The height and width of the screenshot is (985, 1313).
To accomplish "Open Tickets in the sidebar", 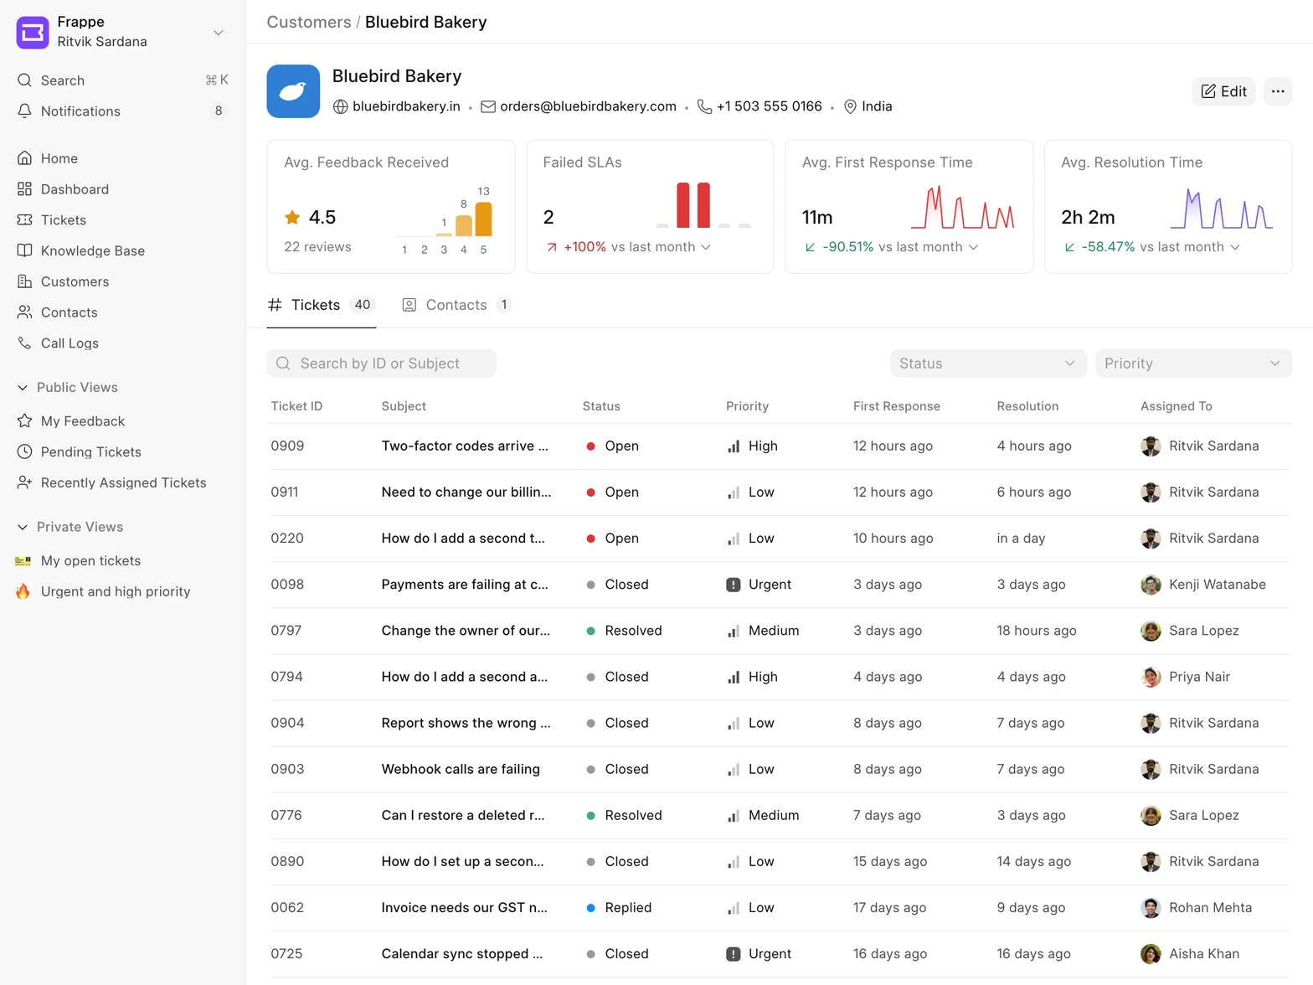I will click(122, 220).
